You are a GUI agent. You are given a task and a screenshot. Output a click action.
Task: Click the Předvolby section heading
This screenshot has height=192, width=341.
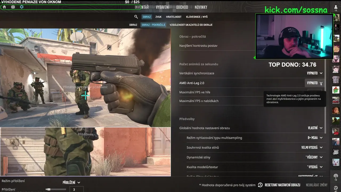pos(187,119)
